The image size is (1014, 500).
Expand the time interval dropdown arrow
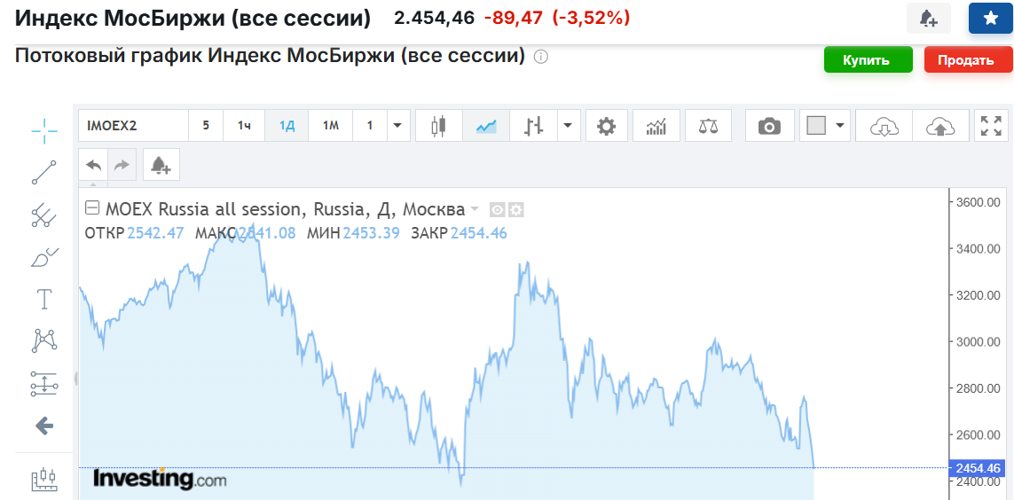pyautogui.click(x=397, y=125)
